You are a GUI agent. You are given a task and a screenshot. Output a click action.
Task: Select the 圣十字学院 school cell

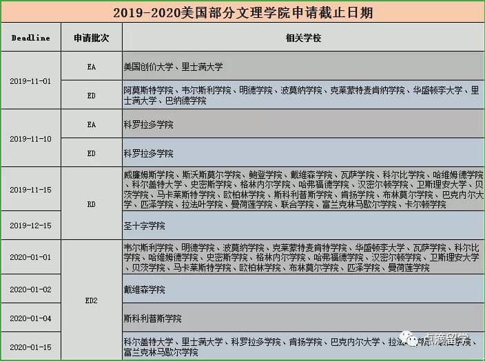(303, 226)
